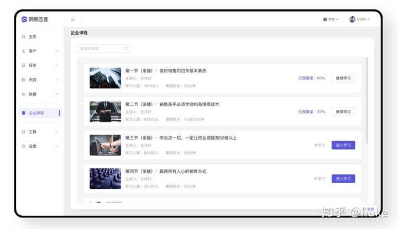
Task: Expand the 工具 menu chevron
Action: tap(56, 132)
